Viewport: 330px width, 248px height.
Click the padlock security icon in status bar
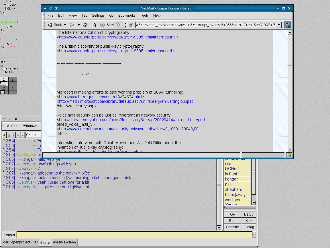tap(289, 155)
